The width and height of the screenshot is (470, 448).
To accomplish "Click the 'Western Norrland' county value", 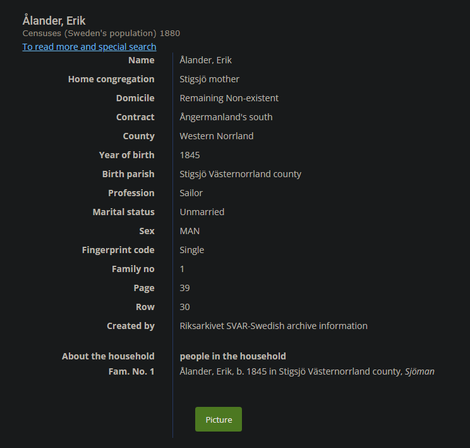I will tap(216, 136).
